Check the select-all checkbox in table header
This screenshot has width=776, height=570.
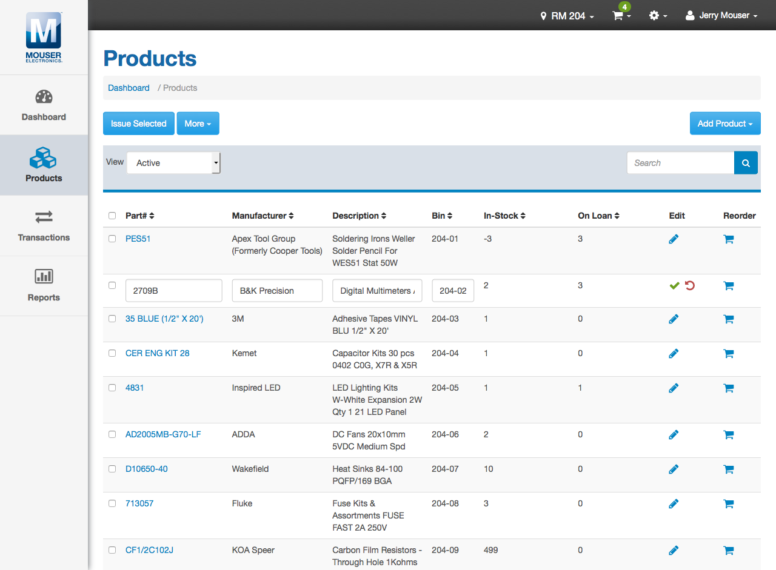pos(112,215)
